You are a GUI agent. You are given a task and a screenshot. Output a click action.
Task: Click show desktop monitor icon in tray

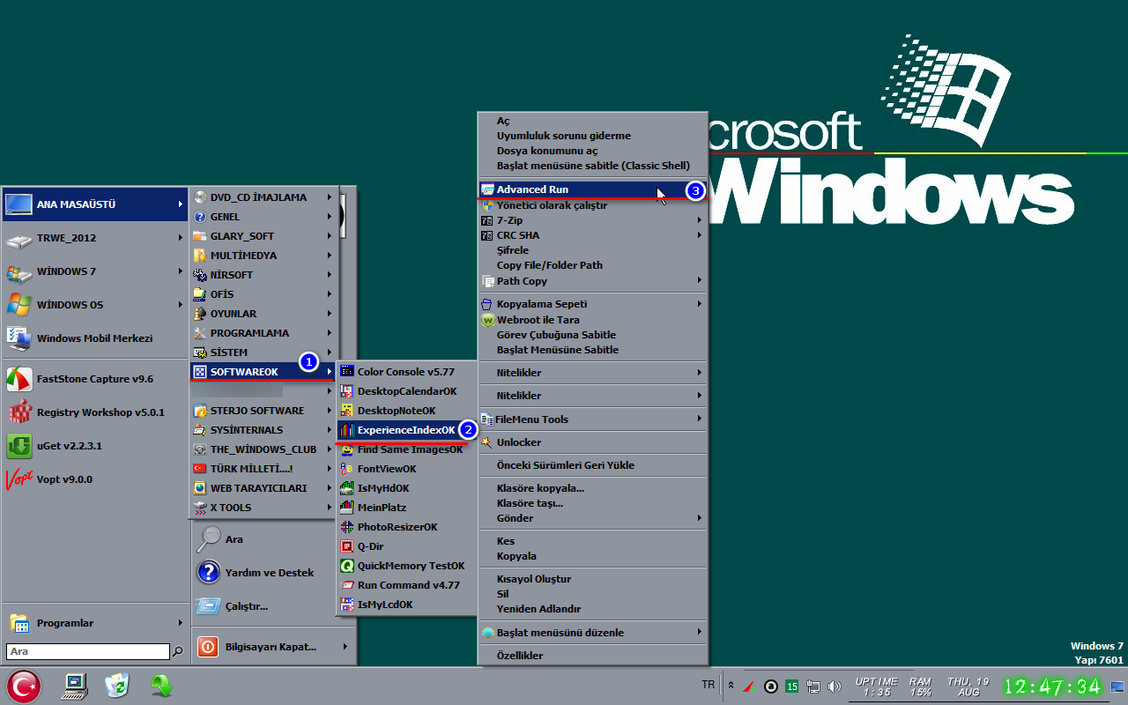(x=1117, y=686)
